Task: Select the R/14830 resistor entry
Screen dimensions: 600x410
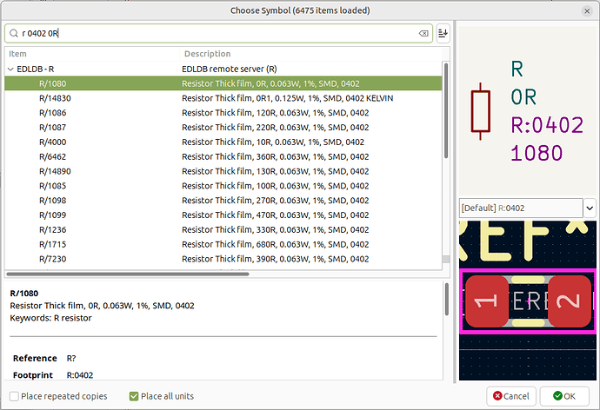Action: pos(55,98)
